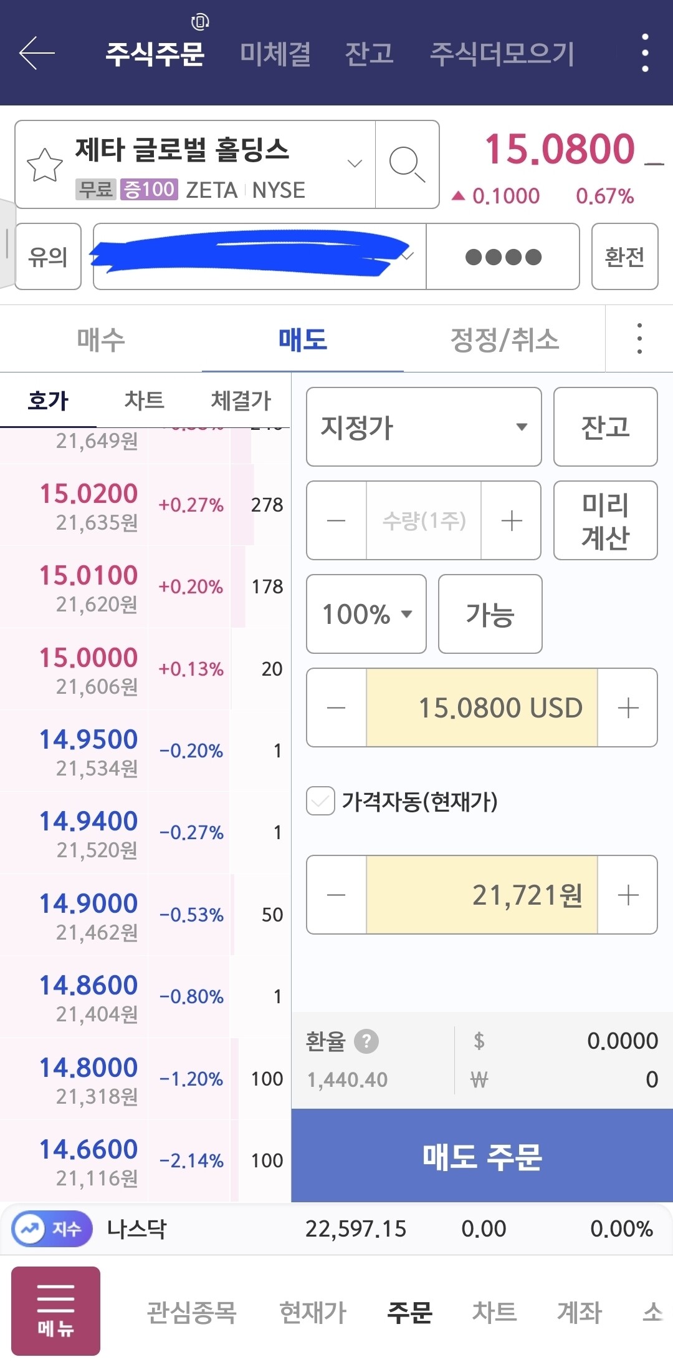
Task: Add 제타 글로벌 홀딩스 to favorites star
Action: 45,165
